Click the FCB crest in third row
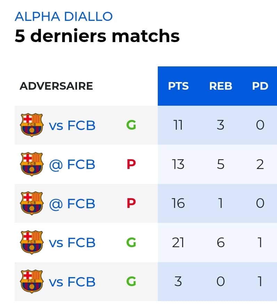 [32, 203]
